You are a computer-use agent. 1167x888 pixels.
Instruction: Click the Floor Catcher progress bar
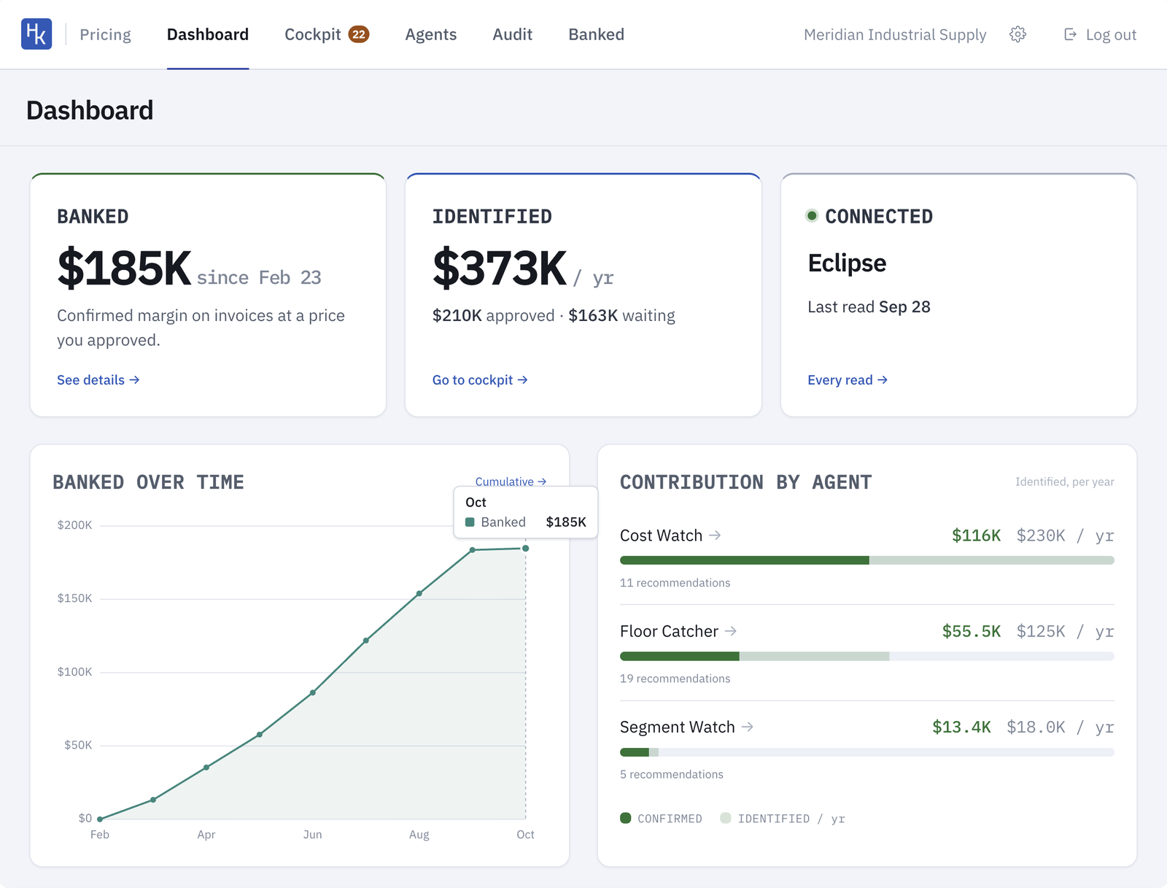(x=867, y=656)
